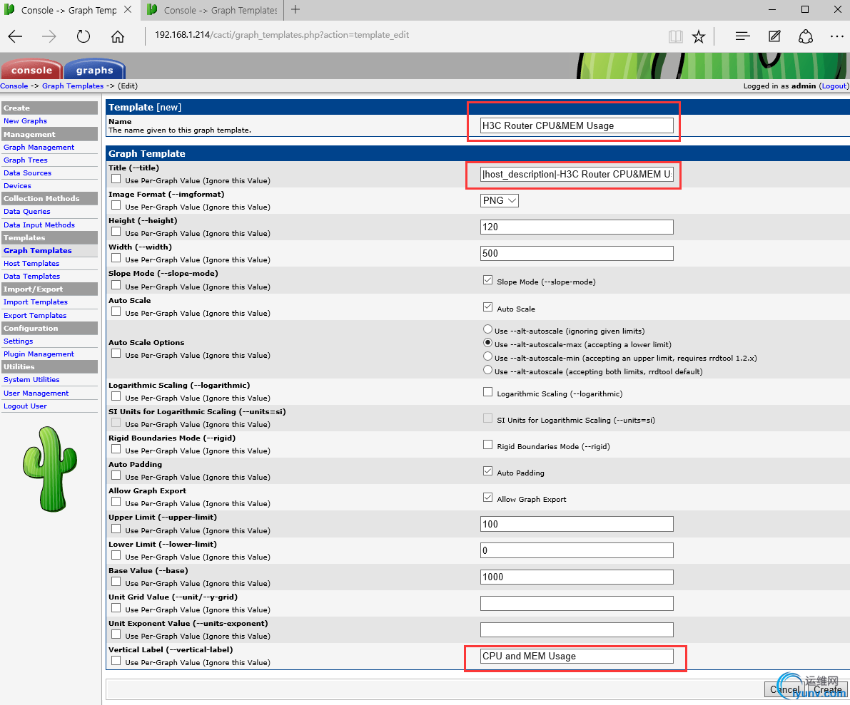Enable per-graph value for Image Format
Viewport: 850px width, 705px height.
[116, 205]
